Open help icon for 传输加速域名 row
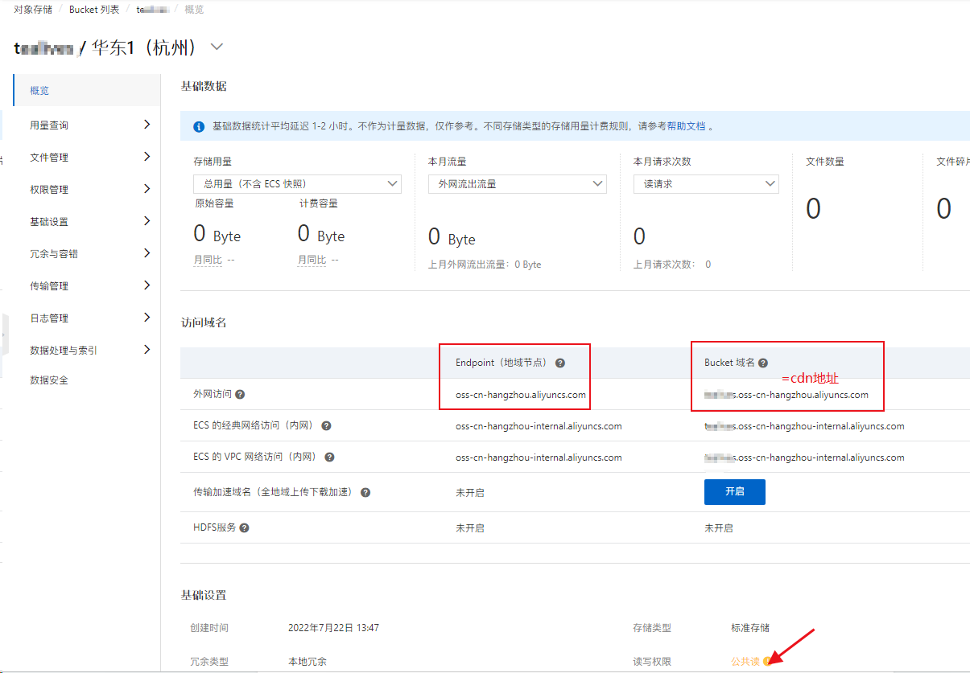The height and width of the screenshot is (673, 970). (x=367, y=491)
